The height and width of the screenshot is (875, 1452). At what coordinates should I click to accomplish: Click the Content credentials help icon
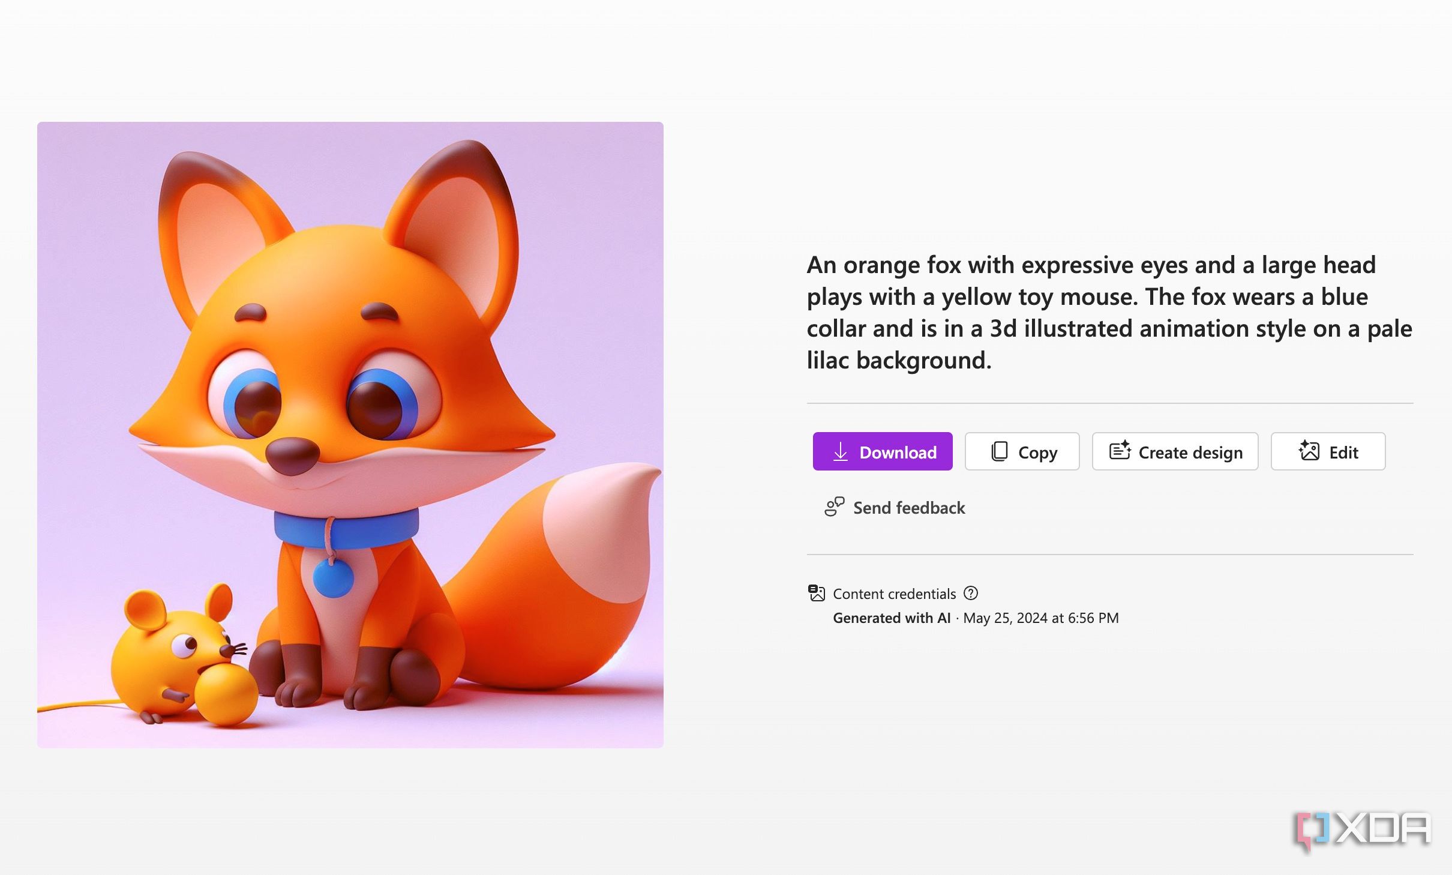(x=971, y=594)
